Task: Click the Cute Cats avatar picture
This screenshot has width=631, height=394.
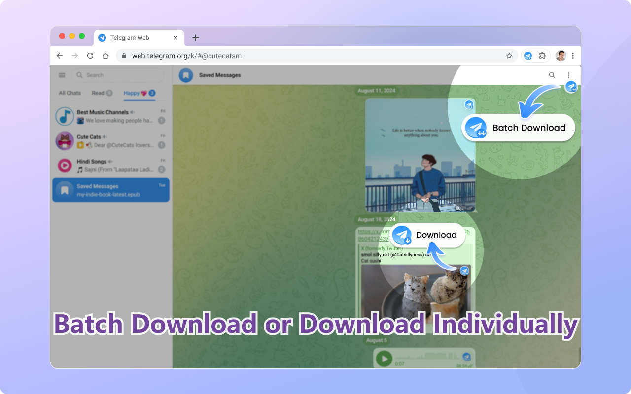Action: tap(65, 141)
